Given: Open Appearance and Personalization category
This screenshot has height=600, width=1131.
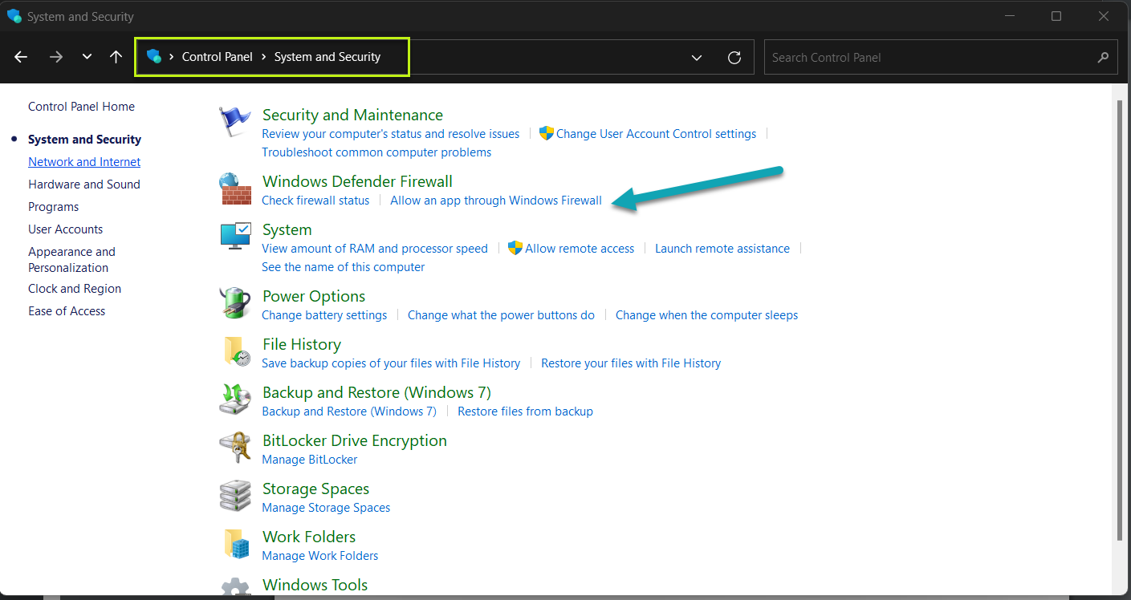Looking at the screenshot, I should (x=71, y=260).
